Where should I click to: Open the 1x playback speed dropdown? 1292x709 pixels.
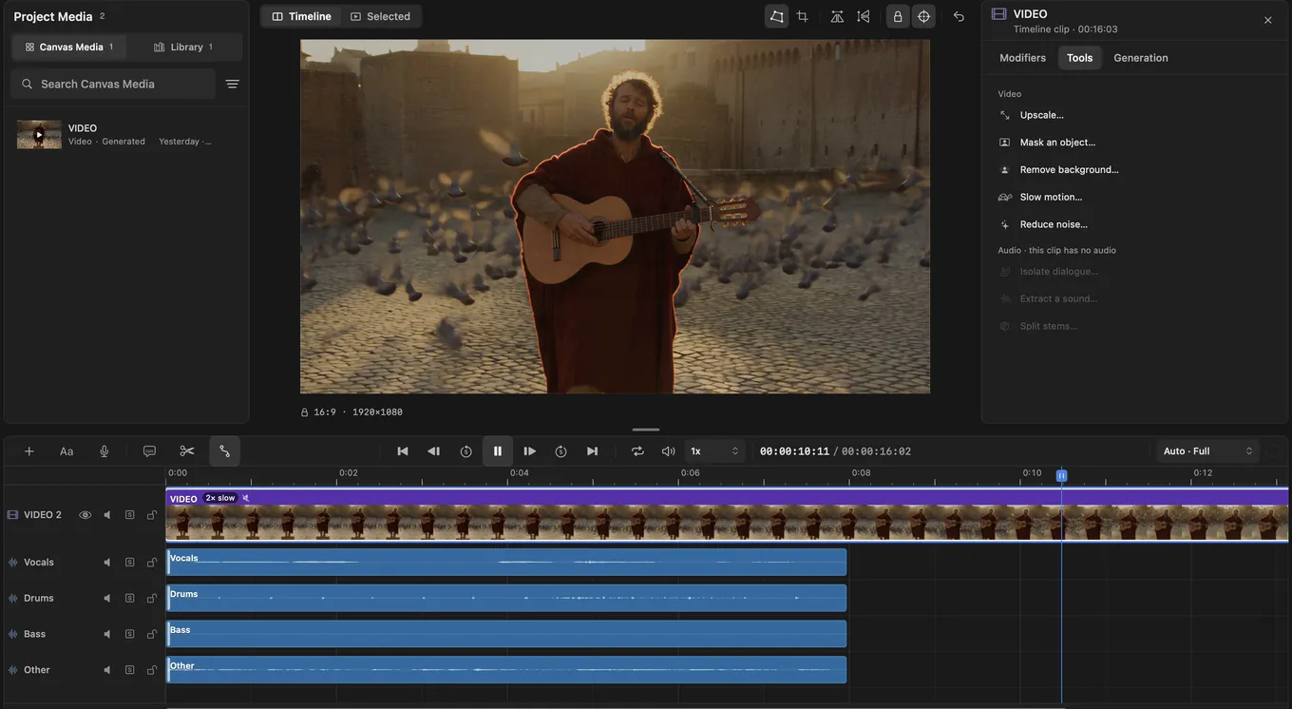[x=714, y=451]
